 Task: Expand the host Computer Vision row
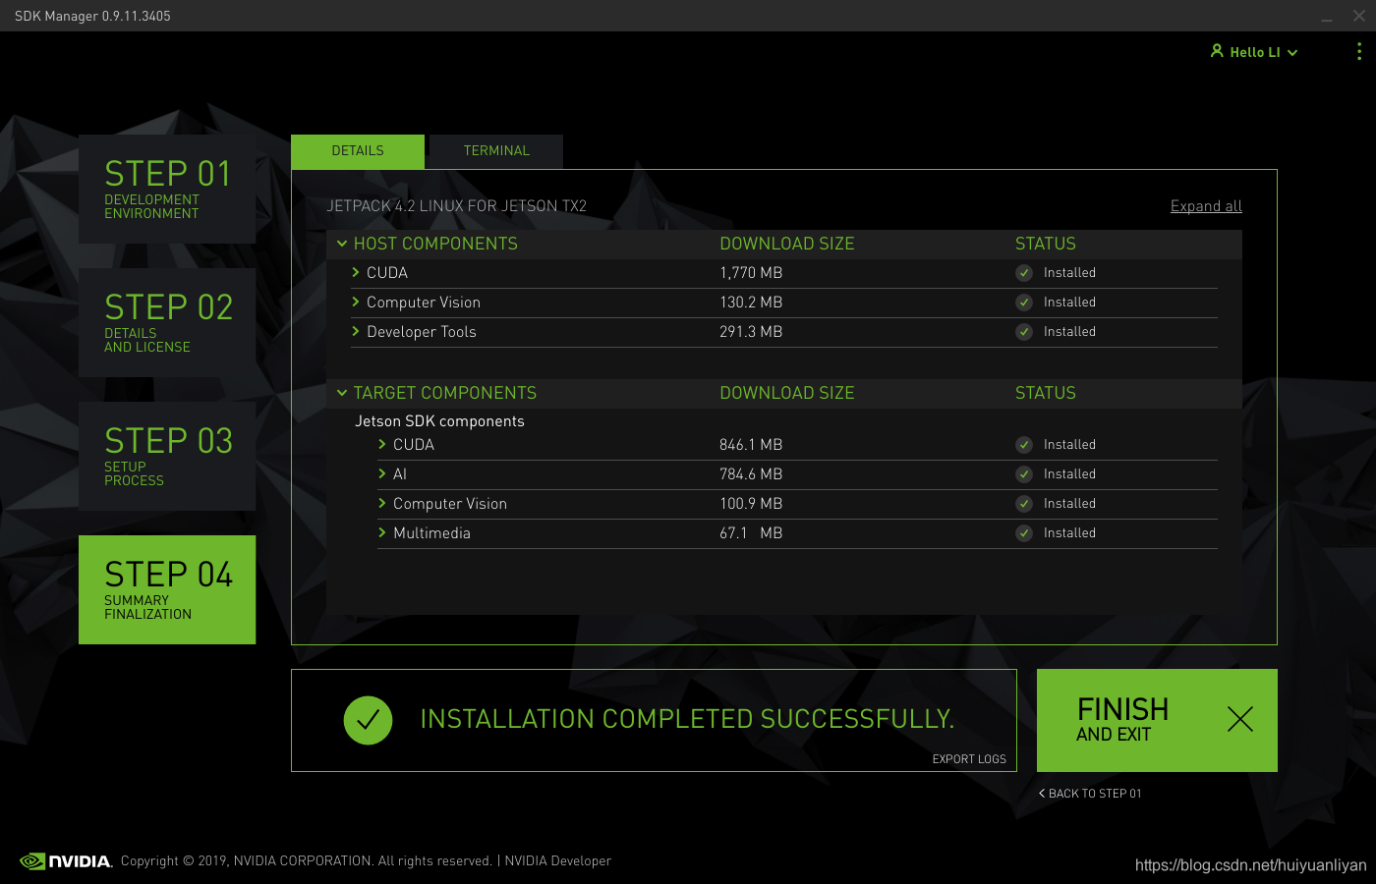(356, 302)
